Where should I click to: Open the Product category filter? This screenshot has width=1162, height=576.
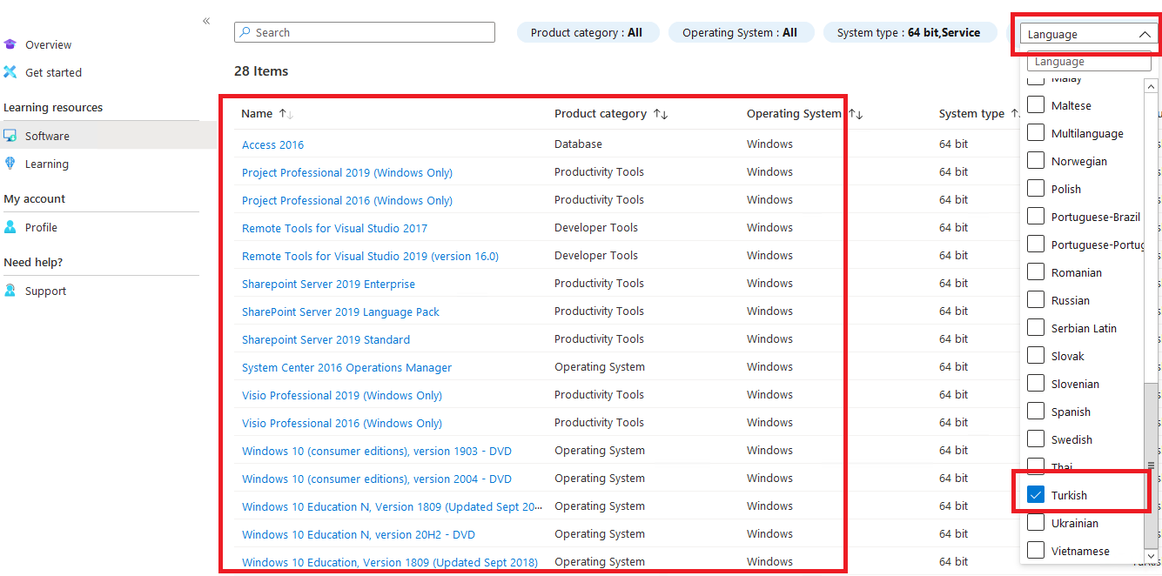(588, 32)
